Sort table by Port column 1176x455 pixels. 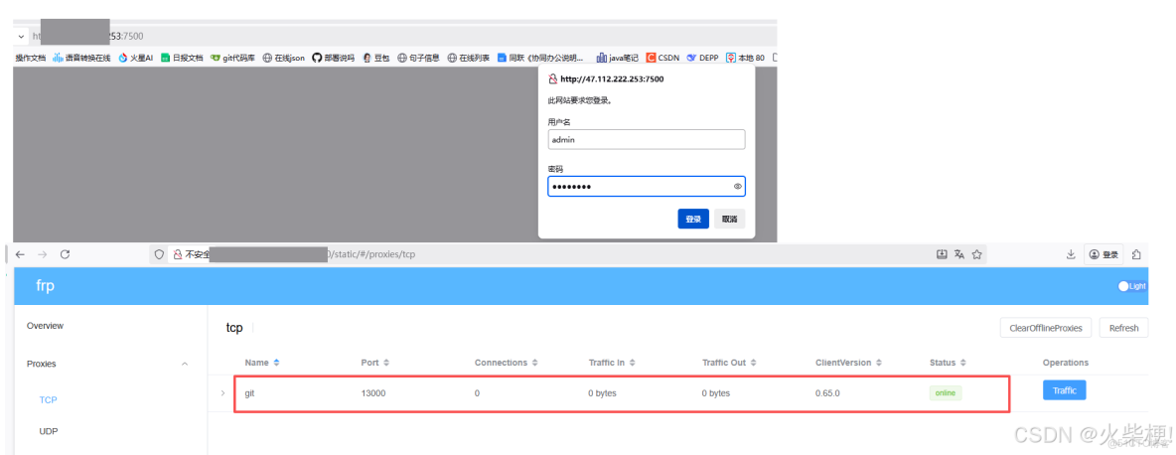[374, 363]
